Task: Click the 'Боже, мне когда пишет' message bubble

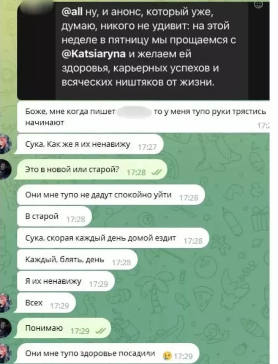Action: (x=143, y=117)
